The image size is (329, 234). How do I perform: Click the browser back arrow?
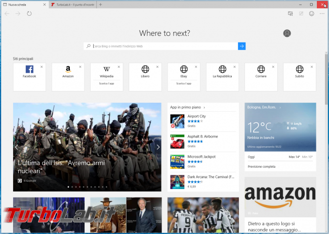coord(7,14)
